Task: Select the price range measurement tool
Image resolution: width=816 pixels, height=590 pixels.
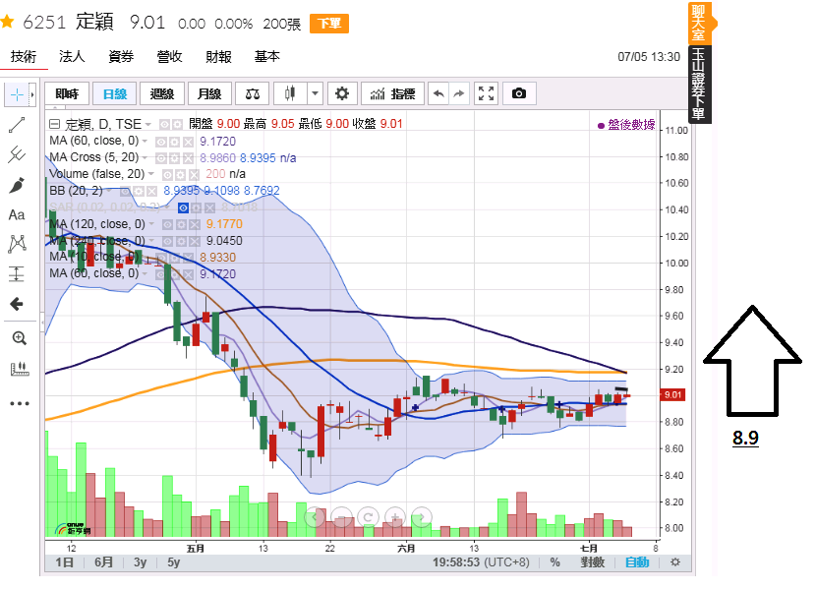Action: 17,274
